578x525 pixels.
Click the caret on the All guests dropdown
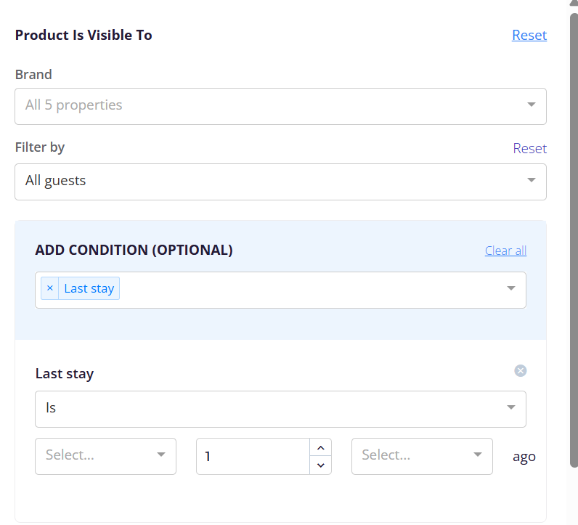tap(532, 180)
